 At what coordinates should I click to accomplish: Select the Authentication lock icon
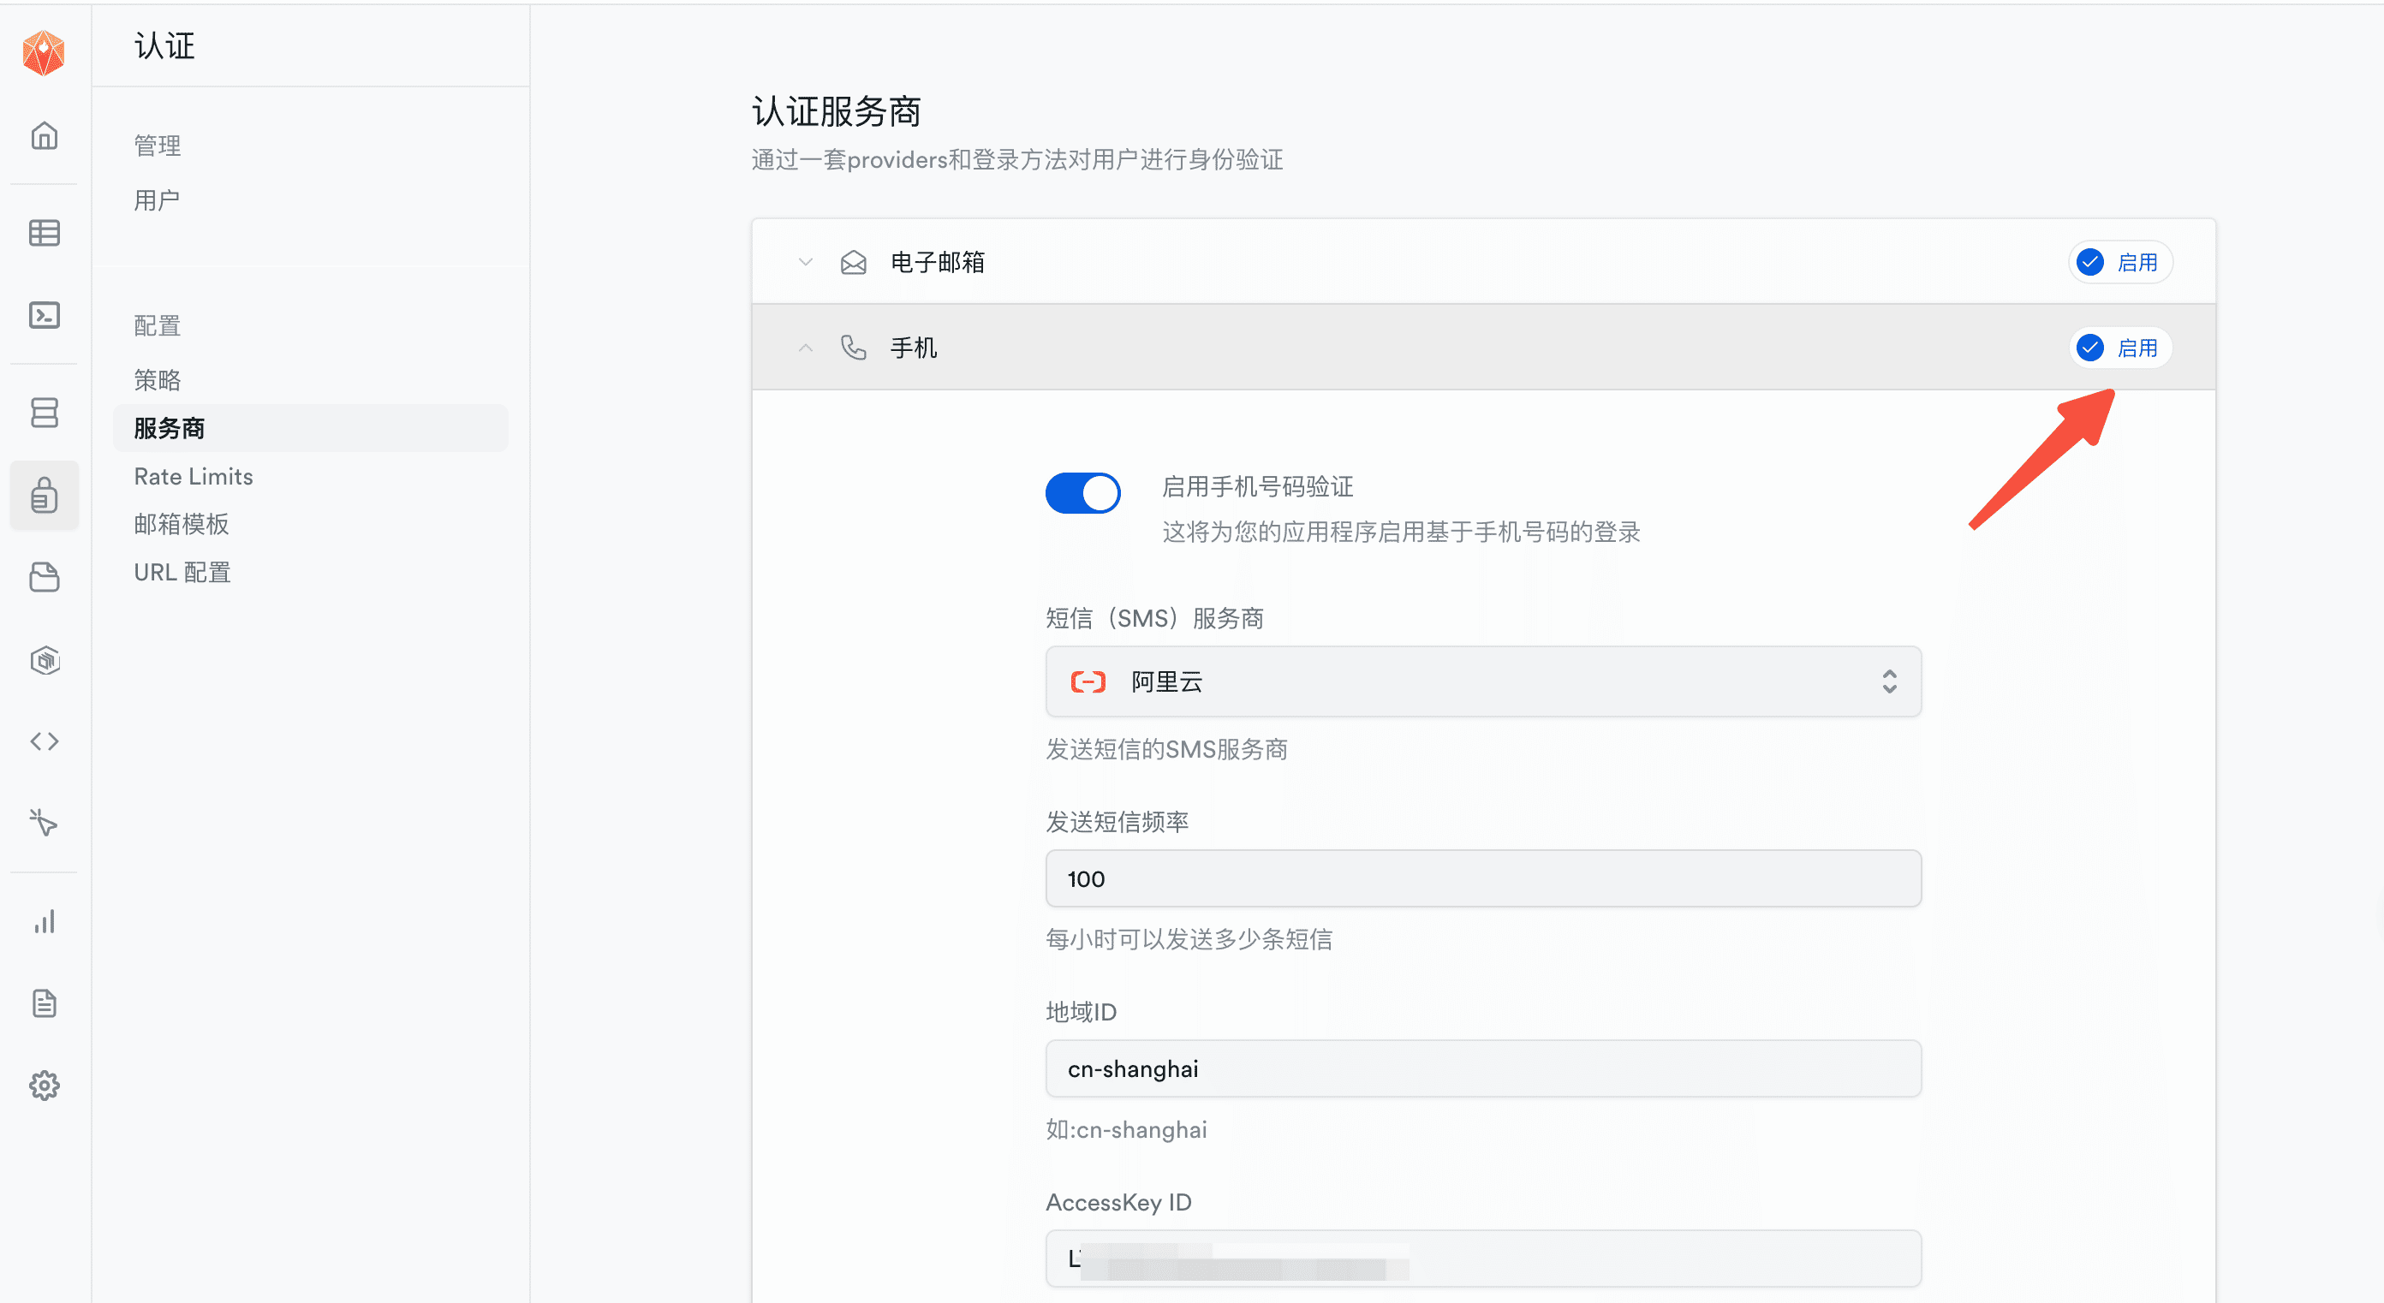45,495
